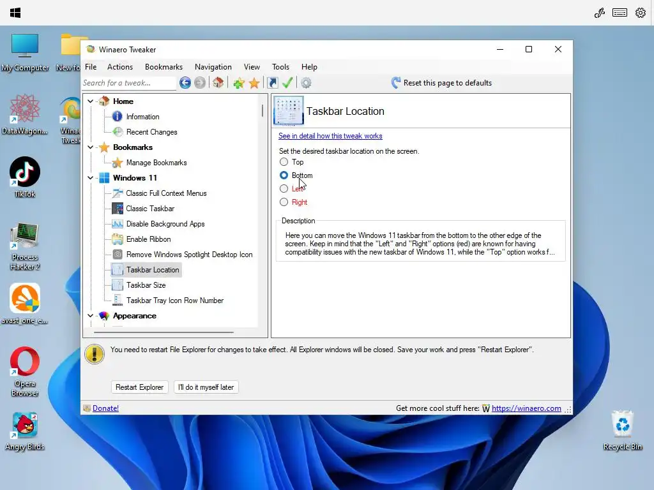Screen dimensions: 654x490
Task: Click the Taskbar Location header thumbnail
Action: [288, 110]
